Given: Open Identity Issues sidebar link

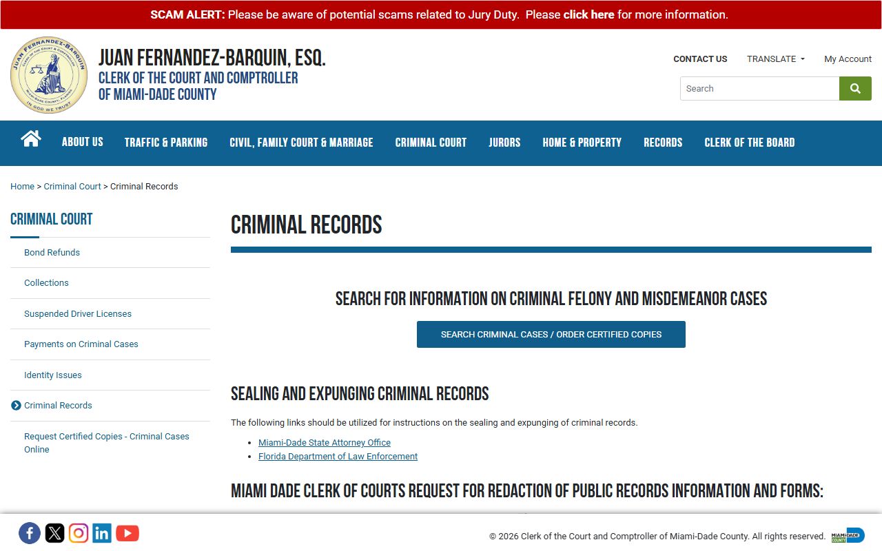Looking at the screenshot, I should point(53,375).
